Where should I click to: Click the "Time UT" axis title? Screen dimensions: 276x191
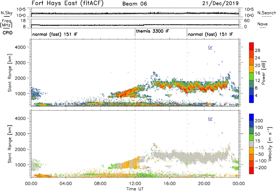pos(135,189)
